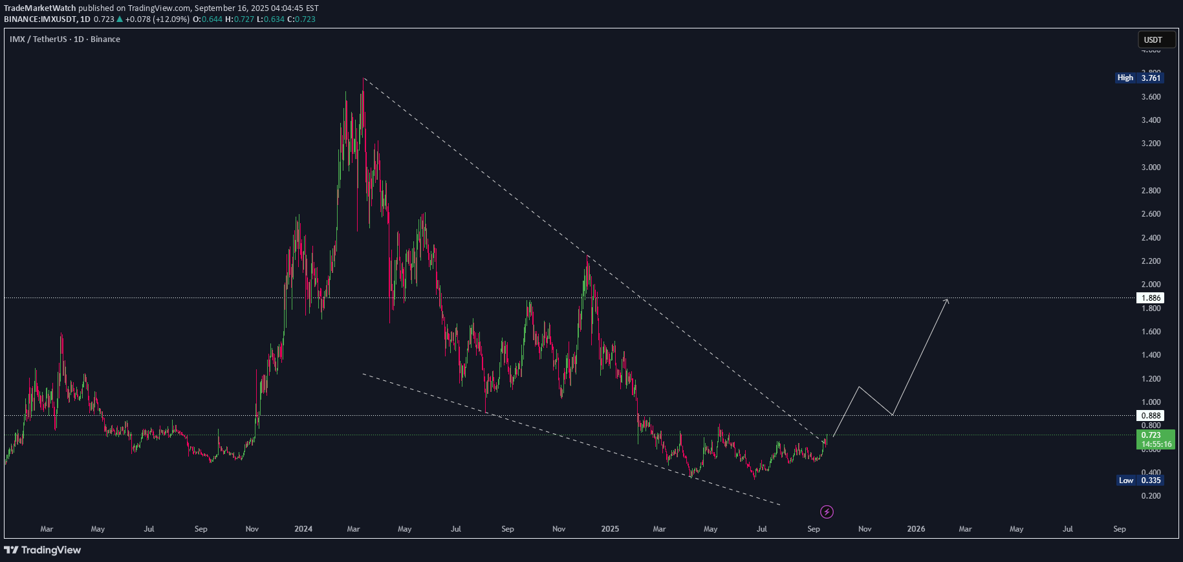
Task: Click the 0.888 horizontal line price tag
Action: pyautogui.click(x=1150, y=416)
